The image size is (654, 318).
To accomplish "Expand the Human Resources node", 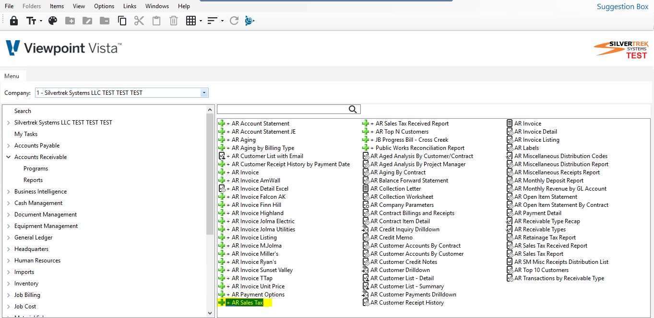I will (x=9, y=261).
